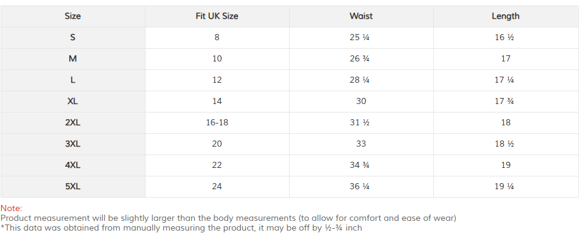The height and width of the screenshot is (247, 580).
Task: Click the 16-18 UK size cell
Action: click(217, 123)
